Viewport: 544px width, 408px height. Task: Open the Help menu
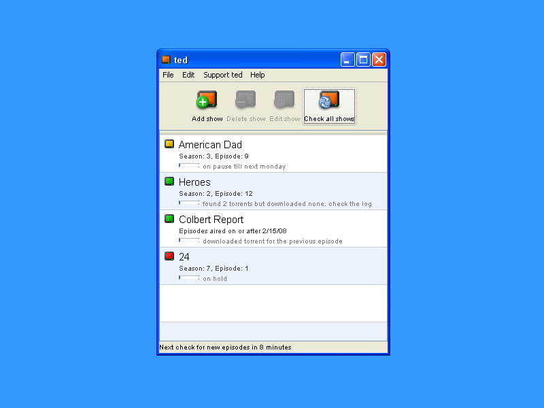pos(258,75)
